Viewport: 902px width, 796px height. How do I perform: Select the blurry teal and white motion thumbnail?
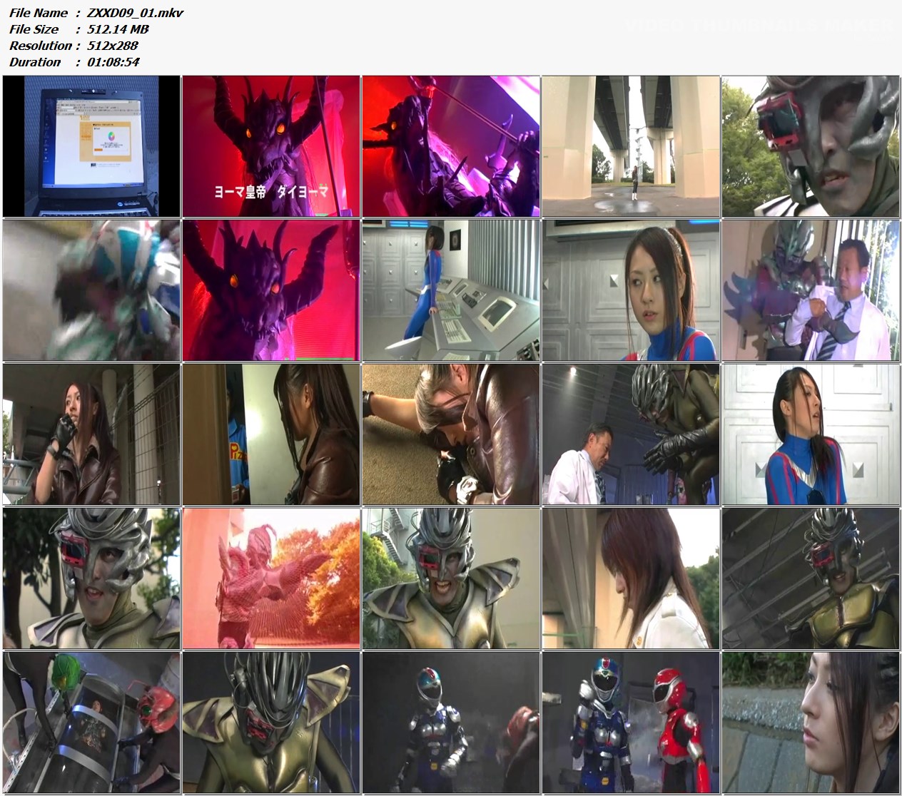pyautogui.click(x=91, y=290)
